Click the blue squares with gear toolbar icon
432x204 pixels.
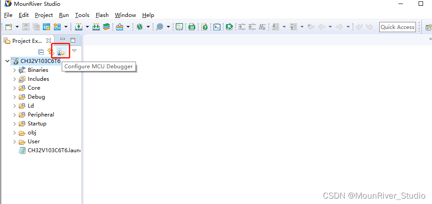57,27
